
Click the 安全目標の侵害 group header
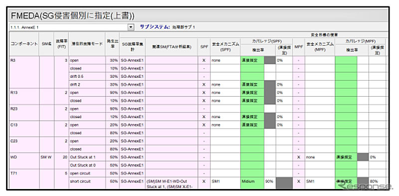click(324, 35)
